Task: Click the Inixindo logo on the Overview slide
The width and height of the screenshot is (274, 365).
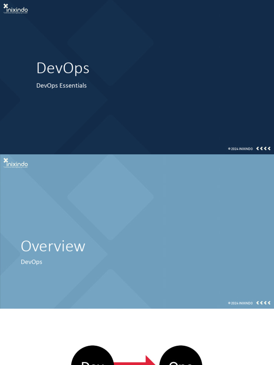Action: tap(16, 163)
